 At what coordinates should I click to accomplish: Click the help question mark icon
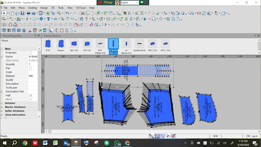[x=111, y=13]
